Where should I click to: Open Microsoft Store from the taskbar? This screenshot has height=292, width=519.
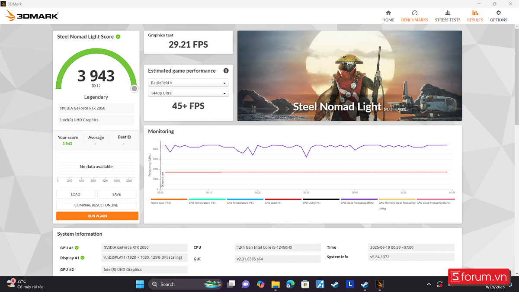click(x=305, y=284)
